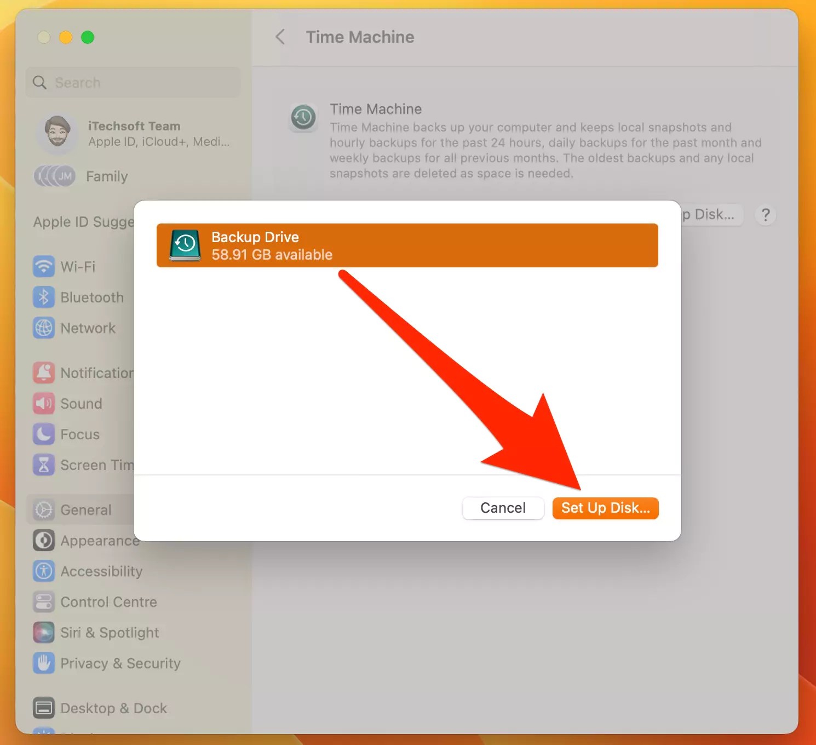Click inside the Search field
The width and height of the screenshot is (816, 745).
point(133,82)
